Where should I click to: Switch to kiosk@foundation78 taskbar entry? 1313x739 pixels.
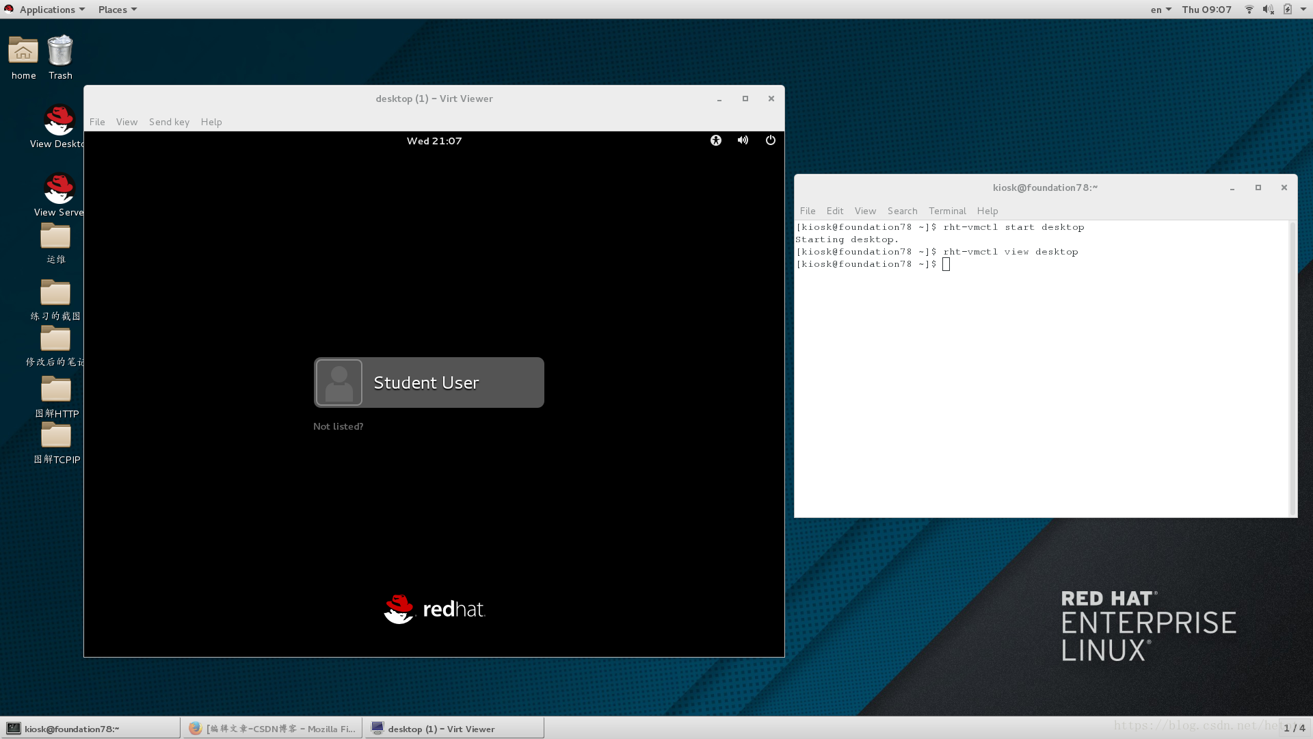90,728
